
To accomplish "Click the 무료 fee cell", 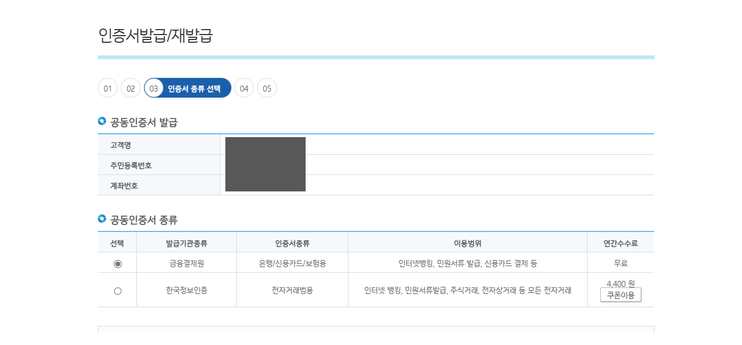I will click(x=621, y=263).
